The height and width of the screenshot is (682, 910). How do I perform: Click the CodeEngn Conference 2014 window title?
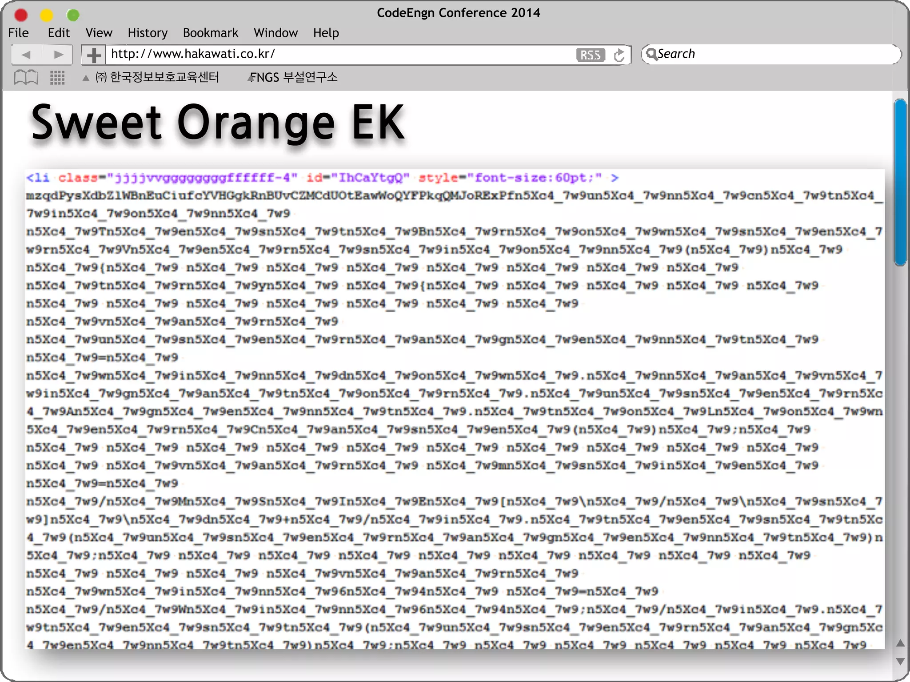pyautogui.click(x=459, y=13)
